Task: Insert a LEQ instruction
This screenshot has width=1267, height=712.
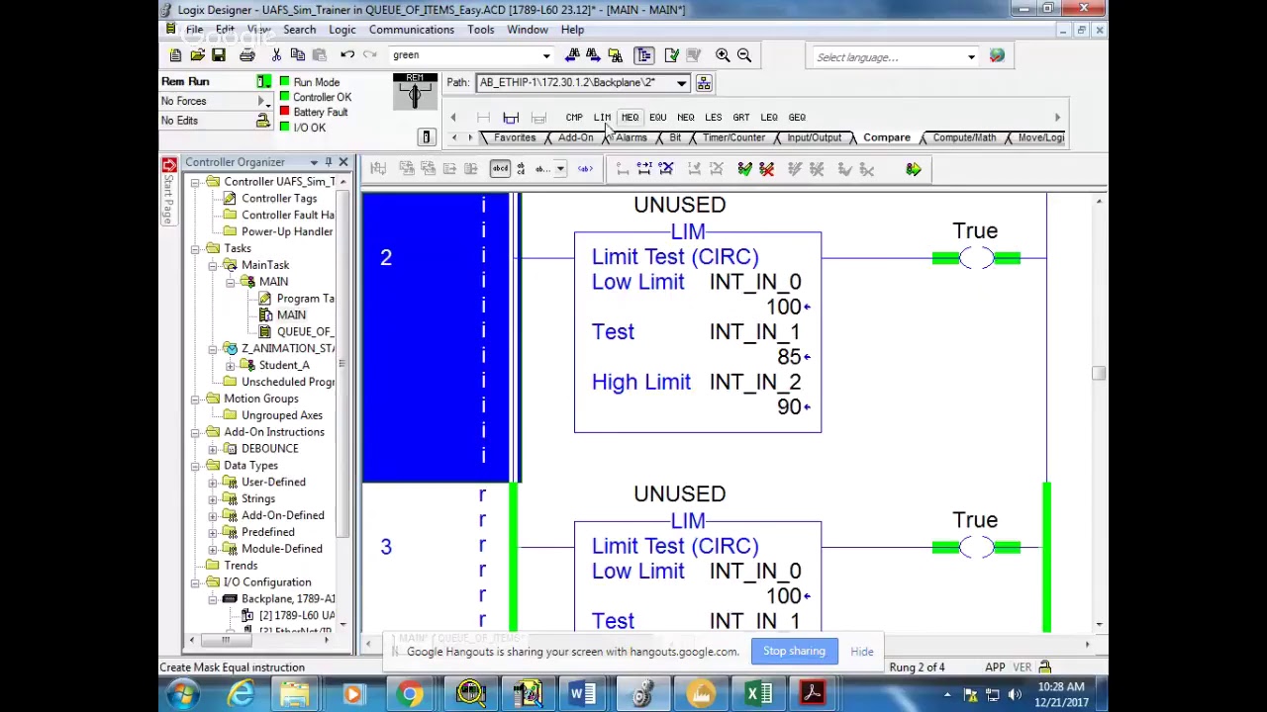Action: [x=769, y=117]
